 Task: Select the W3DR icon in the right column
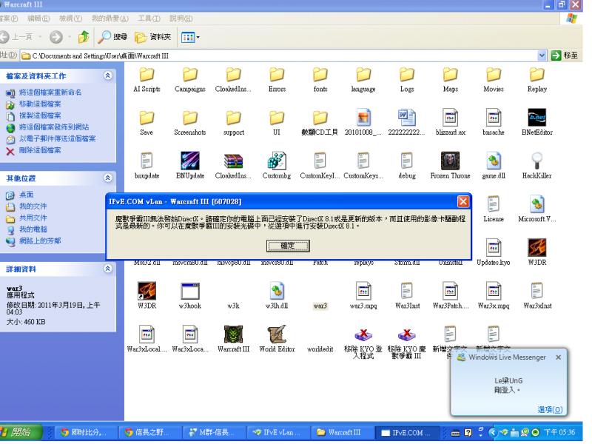click(x=536, y=248)
